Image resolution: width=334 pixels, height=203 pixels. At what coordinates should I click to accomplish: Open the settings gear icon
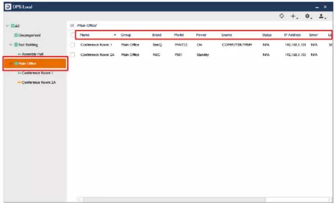pos(308,16)
